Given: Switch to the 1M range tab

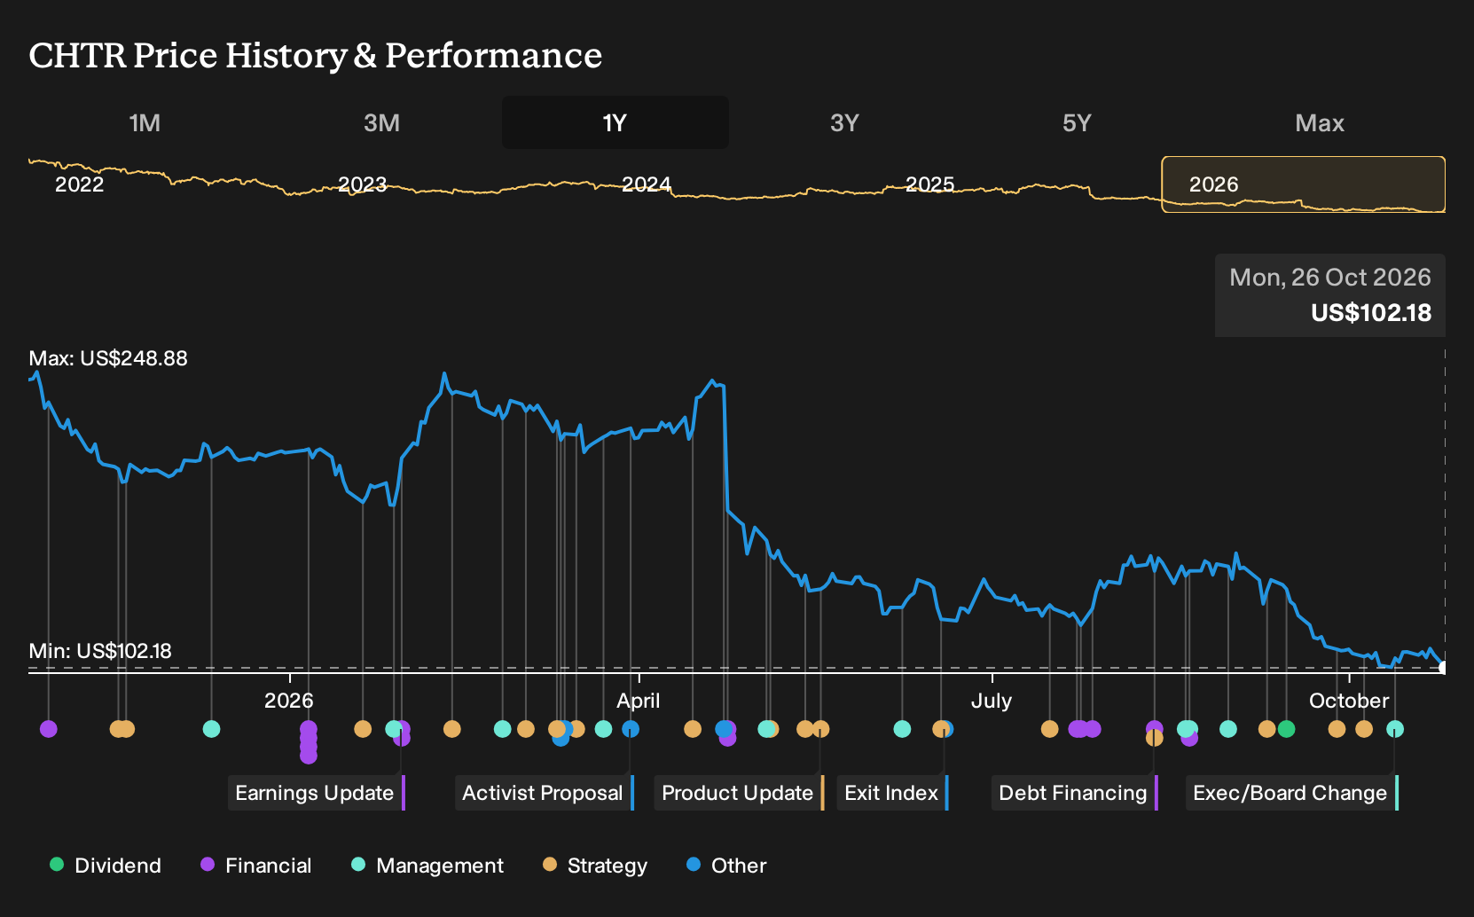Looking at the screenshot, I should coord(145,122).
